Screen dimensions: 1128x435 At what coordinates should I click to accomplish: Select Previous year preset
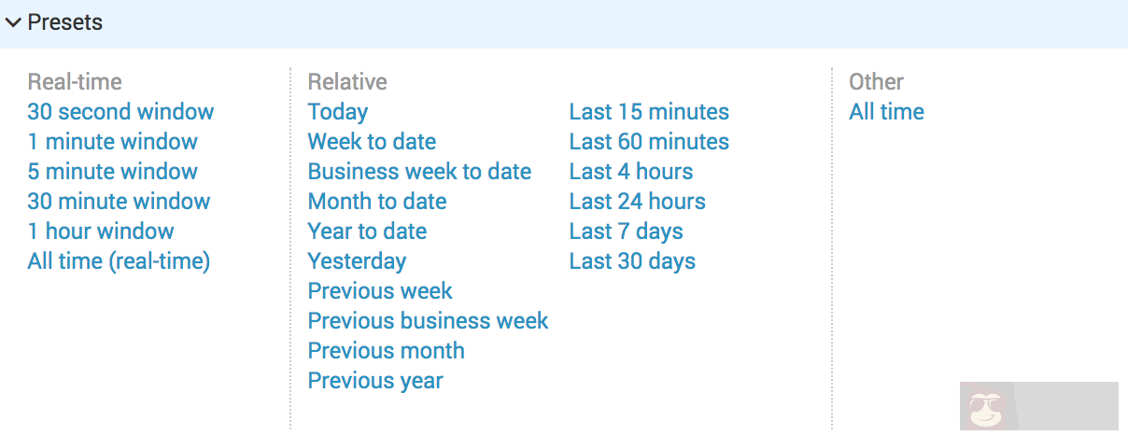point(374,381)
